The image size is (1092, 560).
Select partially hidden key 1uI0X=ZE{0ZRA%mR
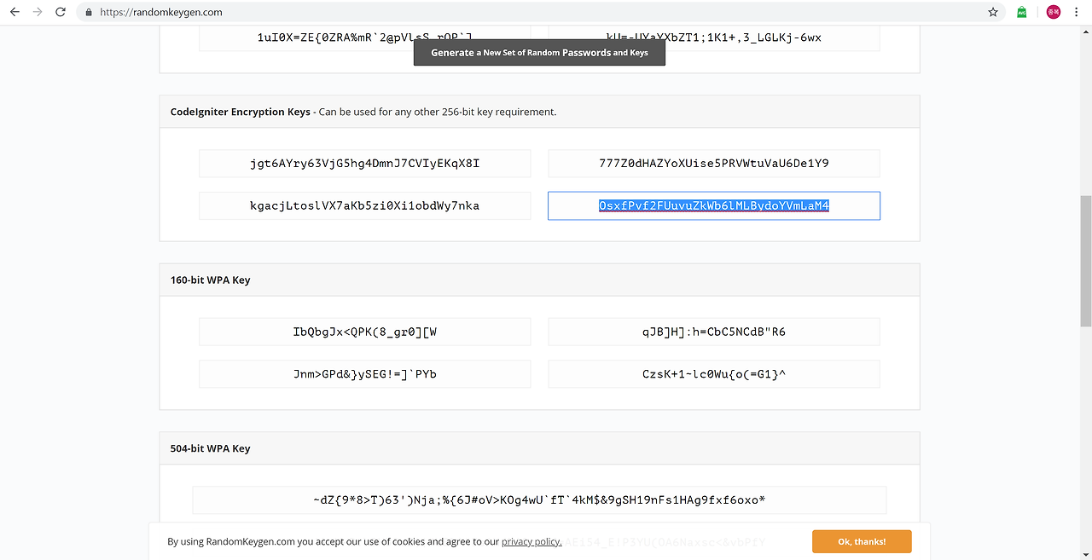(x=365, y=38)
